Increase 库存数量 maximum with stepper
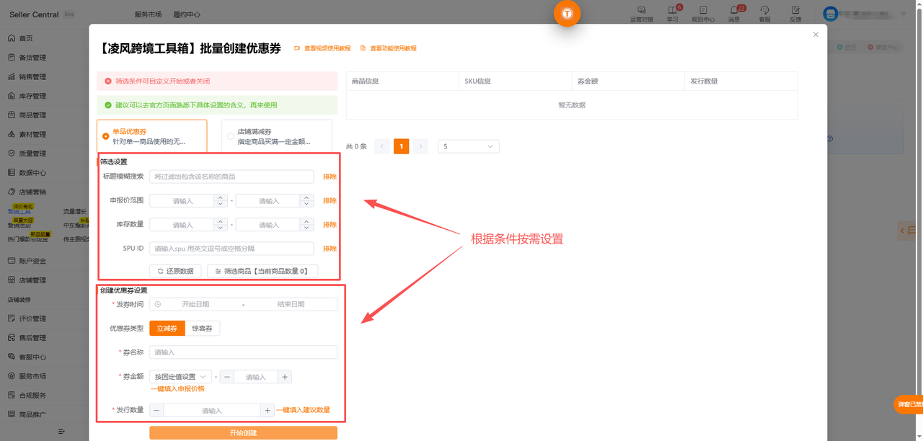Viewport: 923px width, 441px height. 306,222
